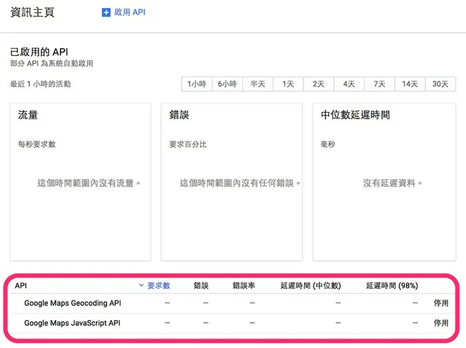
Task: Click the API column header
Action: (x=21, y=285)
